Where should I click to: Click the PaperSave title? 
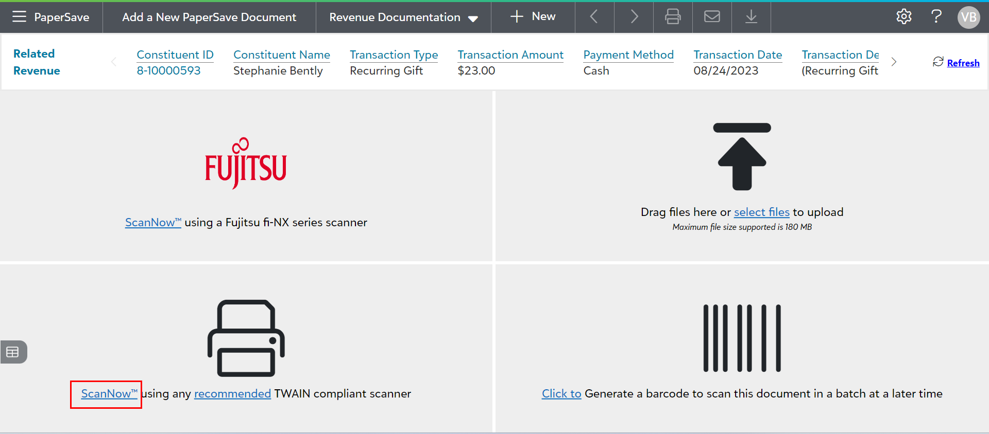click(x=62, y=17)
